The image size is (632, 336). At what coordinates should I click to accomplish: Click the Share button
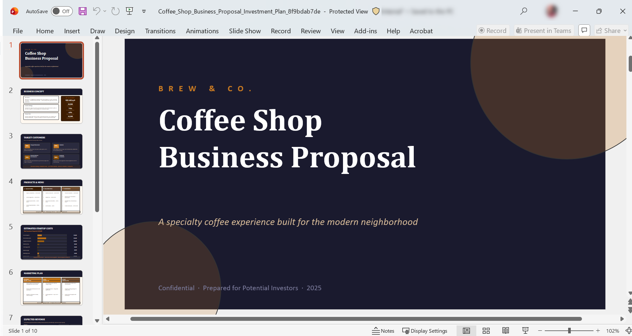pyautogui.click(x=608, y=31)
